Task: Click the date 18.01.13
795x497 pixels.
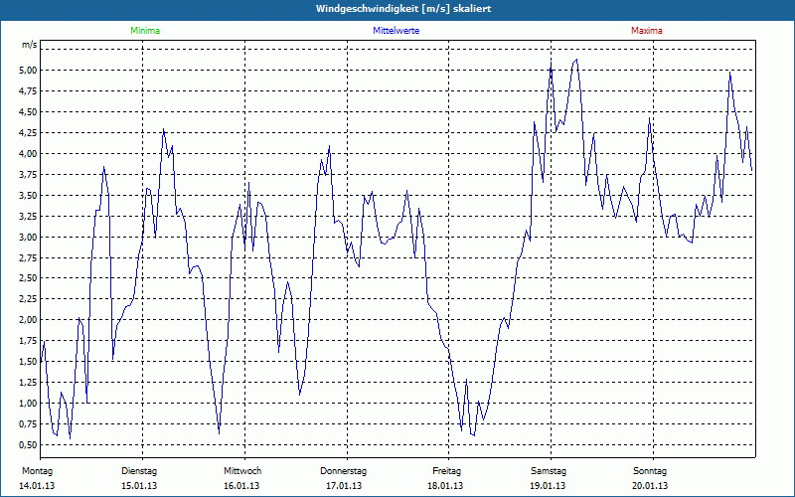Action: tap(445, 486)
